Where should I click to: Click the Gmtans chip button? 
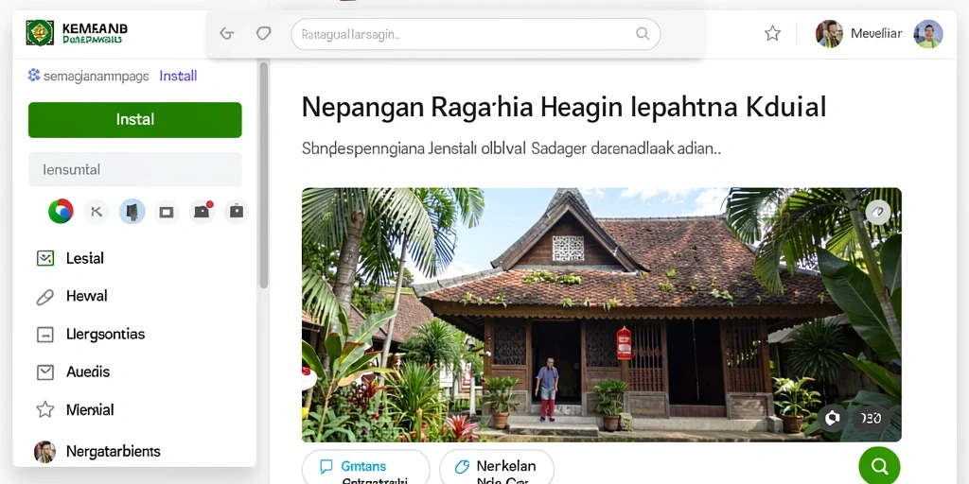pyautogui.click(x=366, y=467)
